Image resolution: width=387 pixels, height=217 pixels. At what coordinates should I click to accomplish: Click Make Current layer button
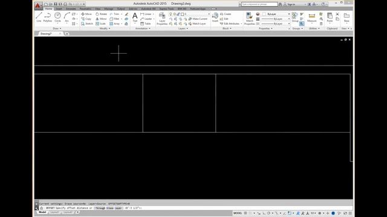pyautogui.click(x=198, y=19)
